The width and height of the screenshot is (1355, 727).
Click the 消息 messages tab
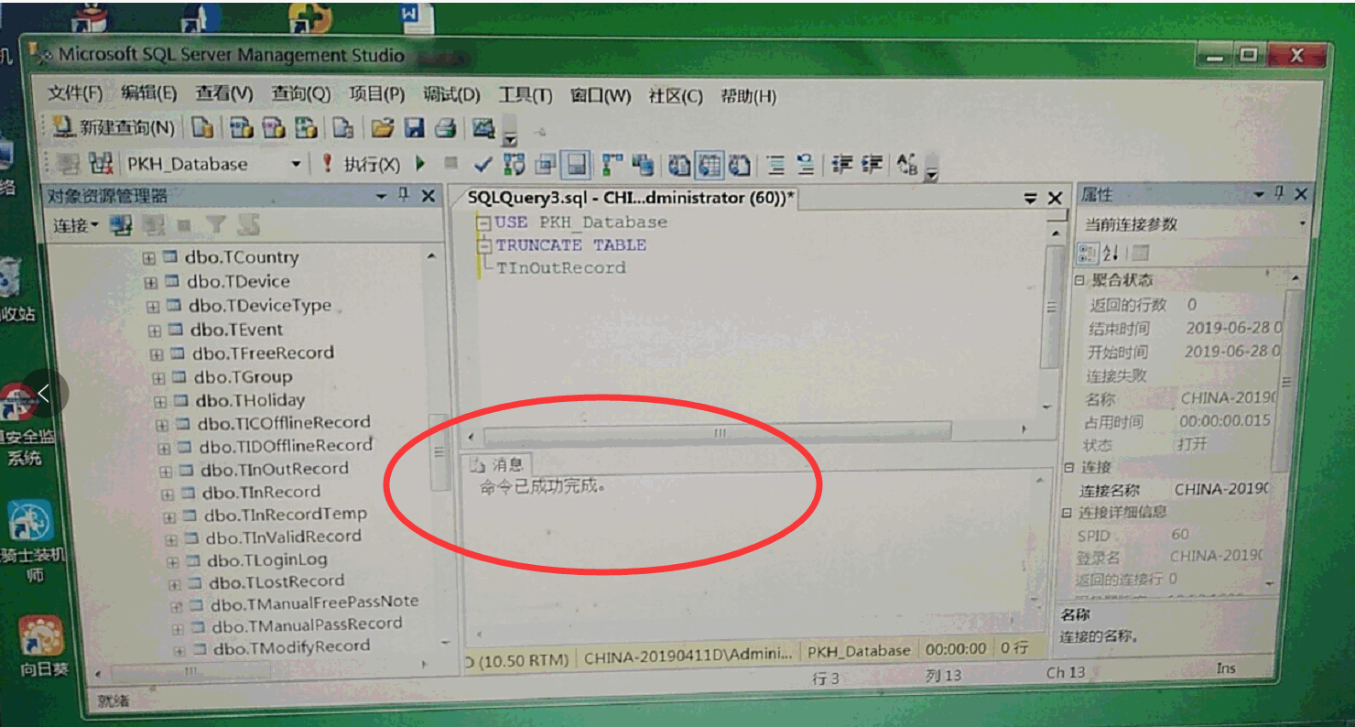point(495,465)
